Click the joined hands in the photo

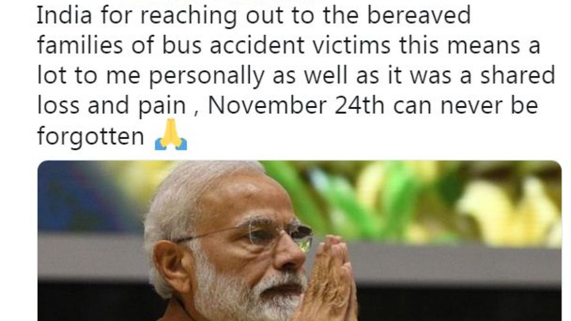coord(328,281)
